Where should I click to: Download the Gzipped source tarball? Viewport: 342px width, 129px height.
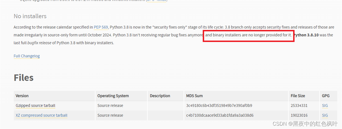(x=35, y=105)
